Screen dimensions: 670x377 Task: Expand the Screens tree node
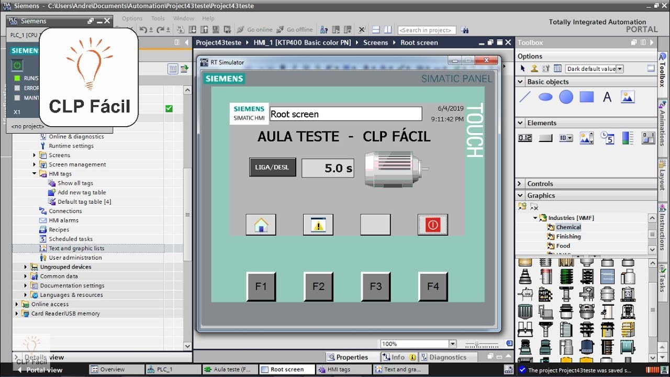pos(35,156)
